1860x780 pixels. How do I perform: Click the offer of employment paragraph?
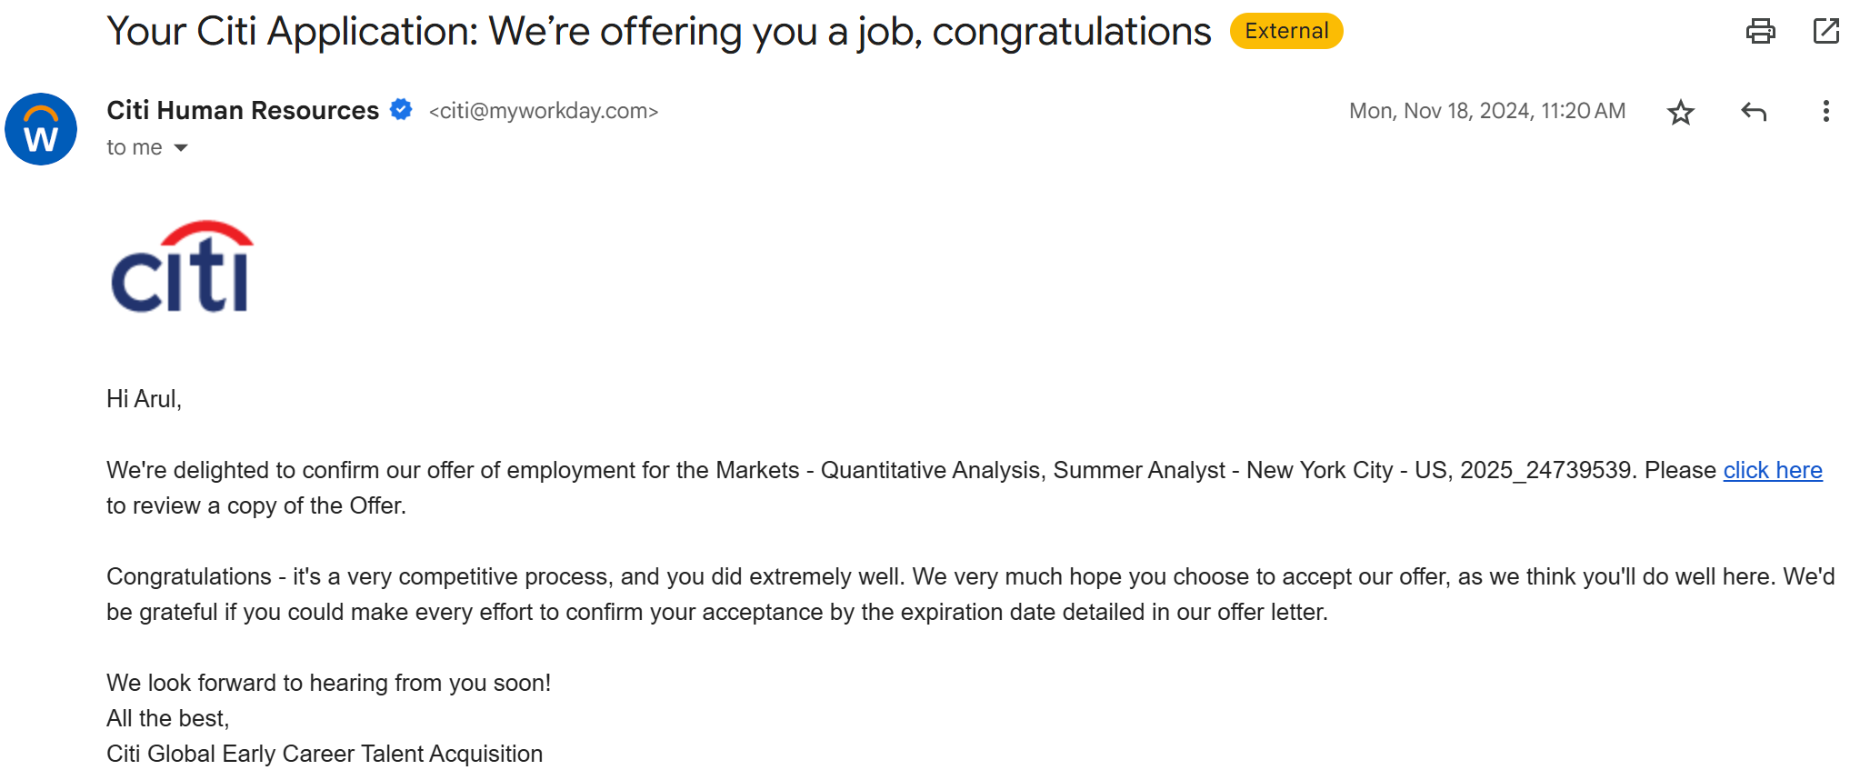965,488
